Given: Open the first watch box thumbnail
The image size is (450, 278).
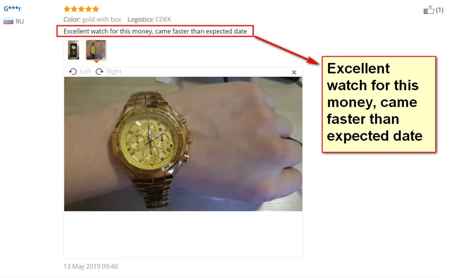Looking at the screenshot, I should [74, 50].
